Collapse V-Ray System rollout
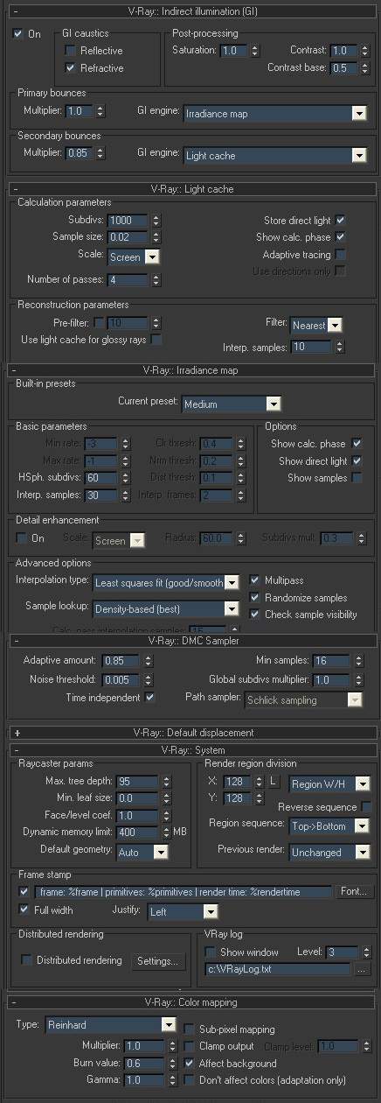The image size is (381, 1103). point(190,750)
